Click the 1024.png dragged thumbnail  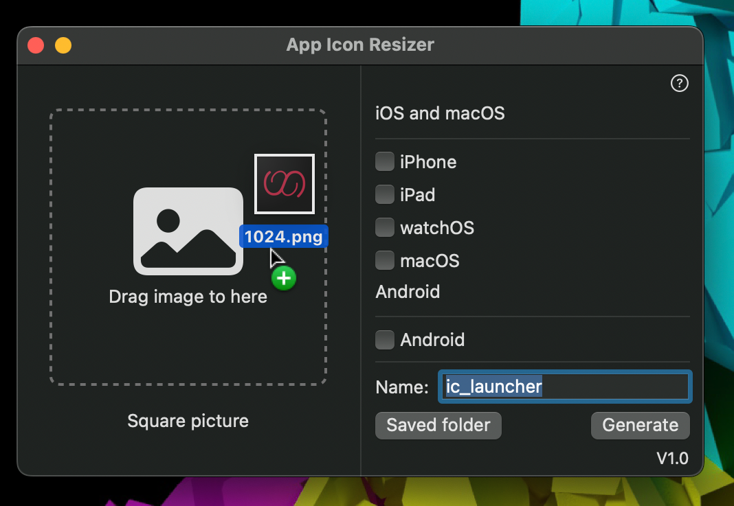coord(284,184)
